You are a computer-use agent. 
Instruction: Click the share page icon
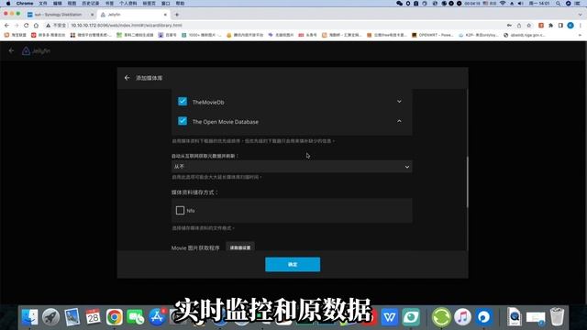click(519, 25)
